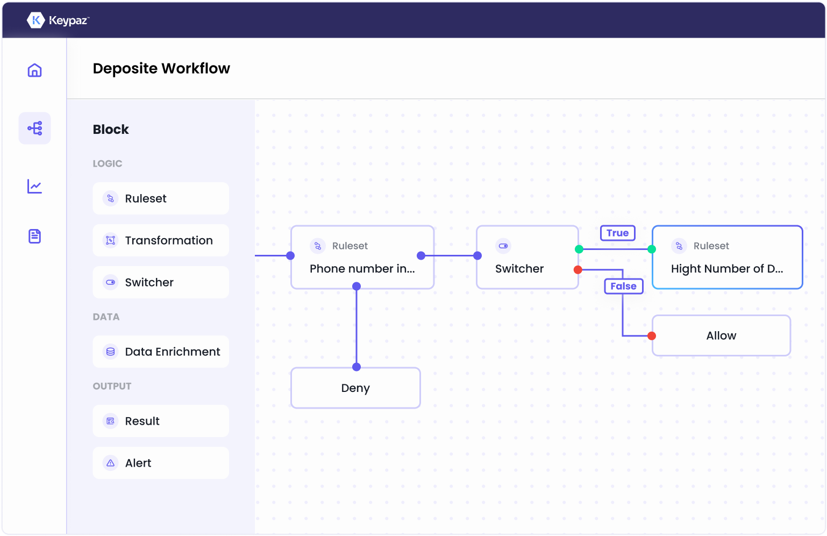Image resolution: width=827 pixels, height=536 pixels.
Task: Open the analytics chart sidebar icon
Action: [x=34, y=187]
